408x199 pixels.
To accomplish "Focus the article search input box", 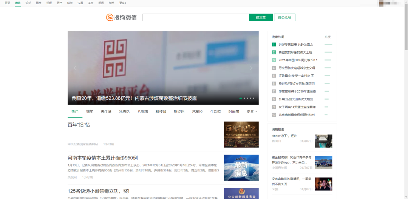I will point(196,17).
